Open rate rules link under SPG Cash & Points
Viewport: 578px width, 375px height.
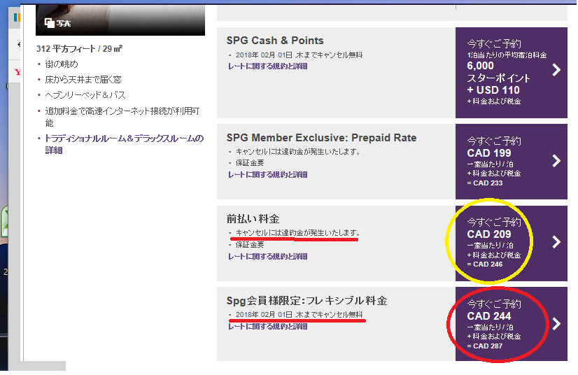click(267, 66)
